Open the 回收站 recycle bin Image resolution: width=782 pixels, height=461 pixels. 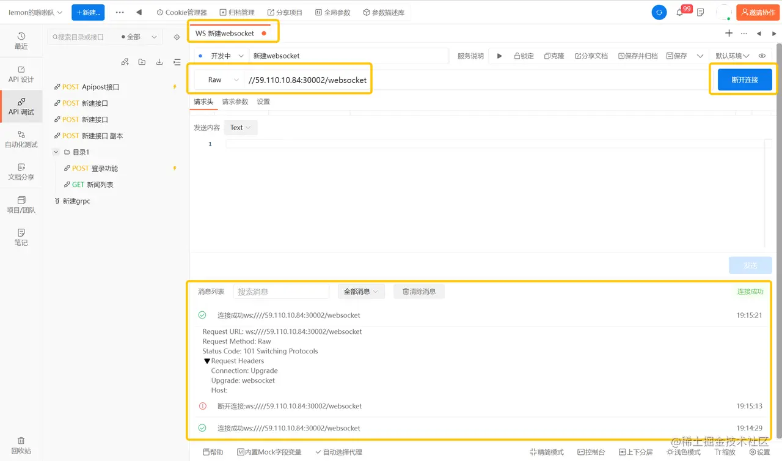click(x=21, y=445)
